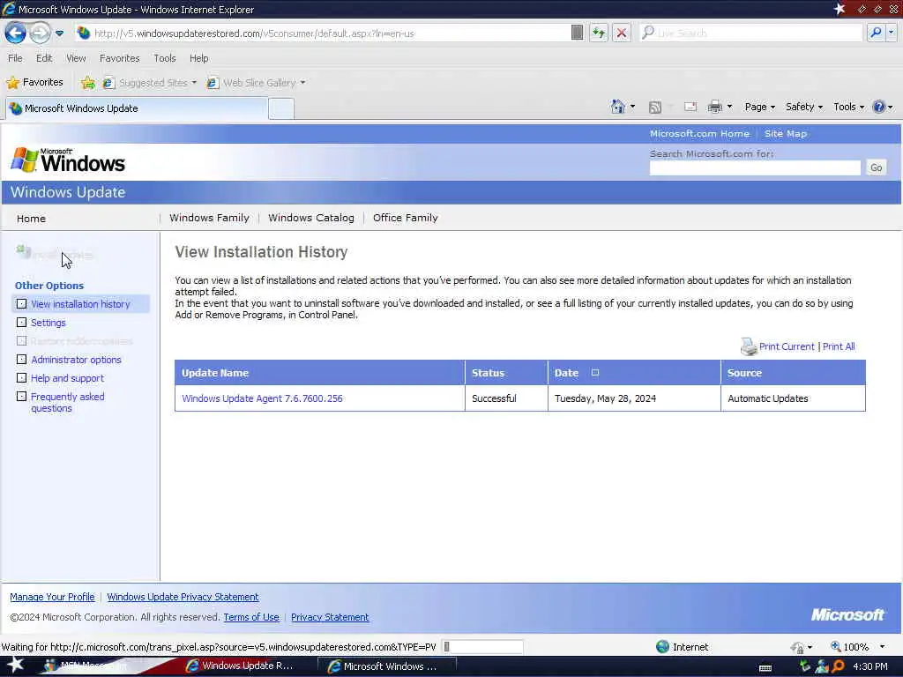Open Windows Family link

(209, 219)
